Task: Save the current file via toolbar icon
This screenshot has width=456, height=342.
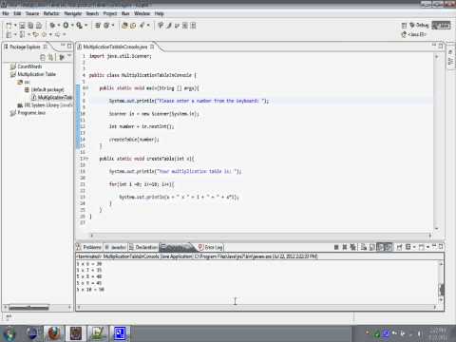Action: click(22, 26)
